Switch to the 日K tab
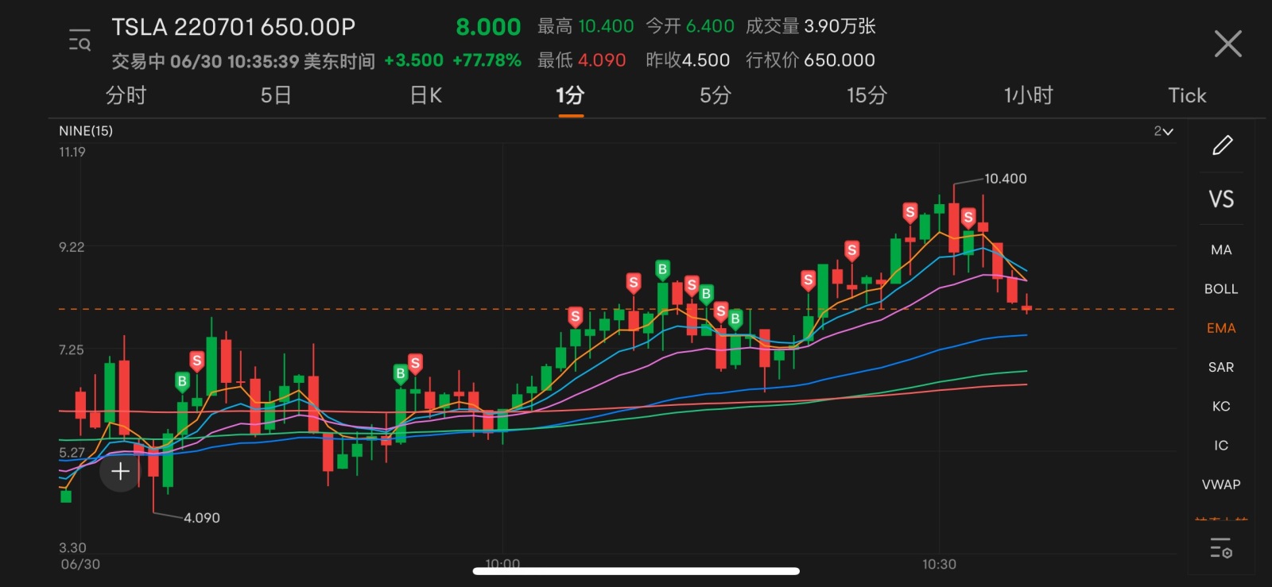This screenshot has width=1272, height=587. 425,95
